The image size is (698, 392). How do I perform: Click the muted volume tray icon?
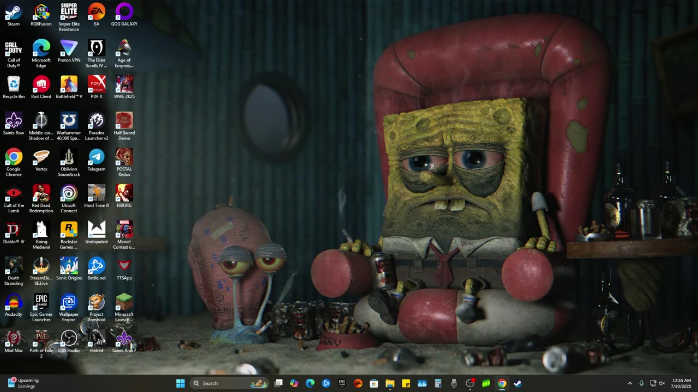pos(662,383)
